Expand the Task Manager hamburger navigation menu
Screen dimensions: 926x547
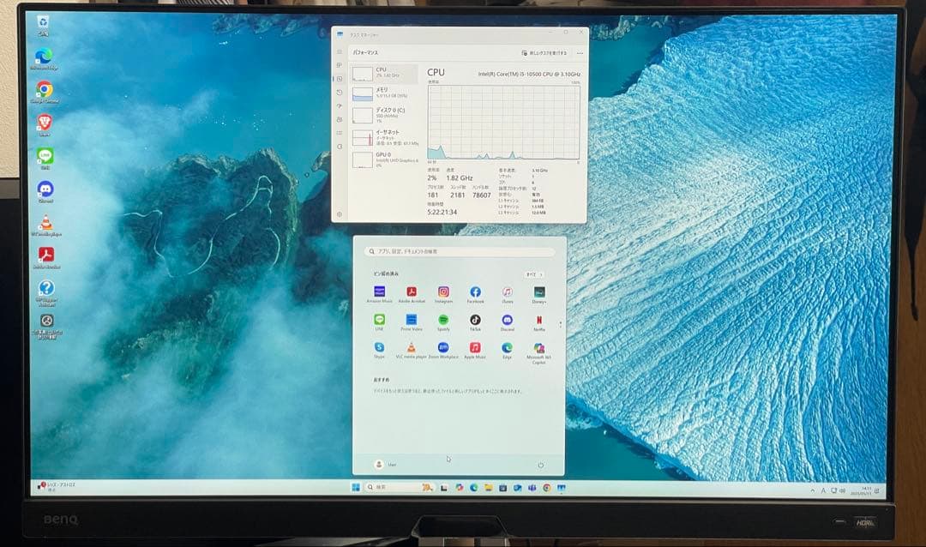(x=340, y=52)
